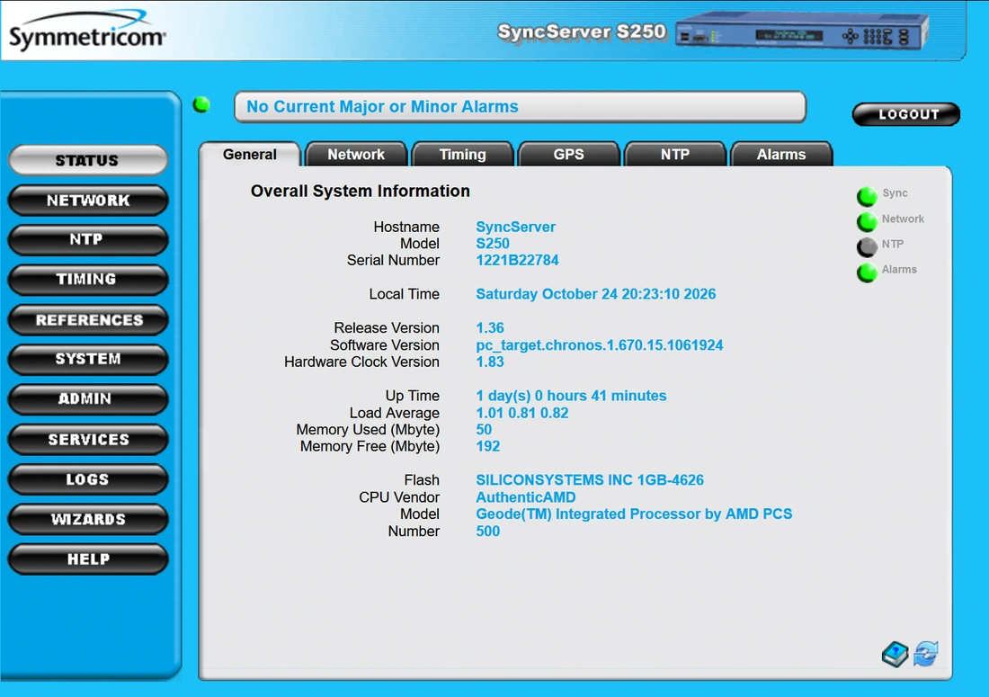Click the memory used value '50'
The image size is (989, 697).
(484, 430)
